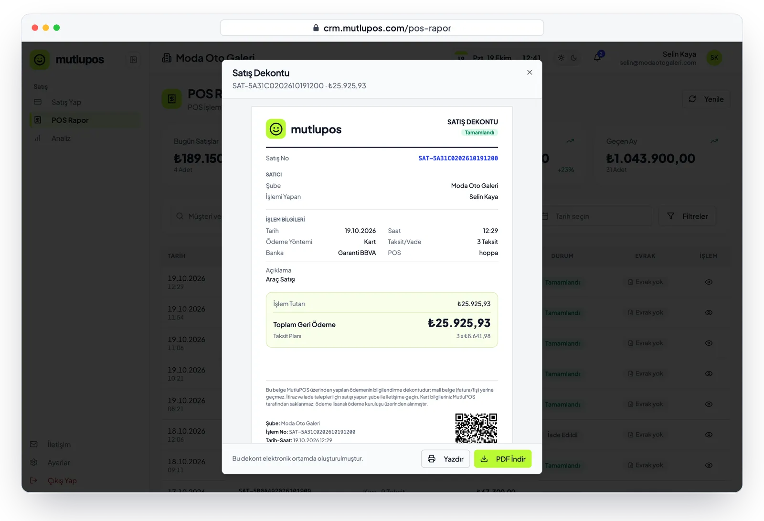
Task: Open SK user avatar menu
Action: [714, 58]
